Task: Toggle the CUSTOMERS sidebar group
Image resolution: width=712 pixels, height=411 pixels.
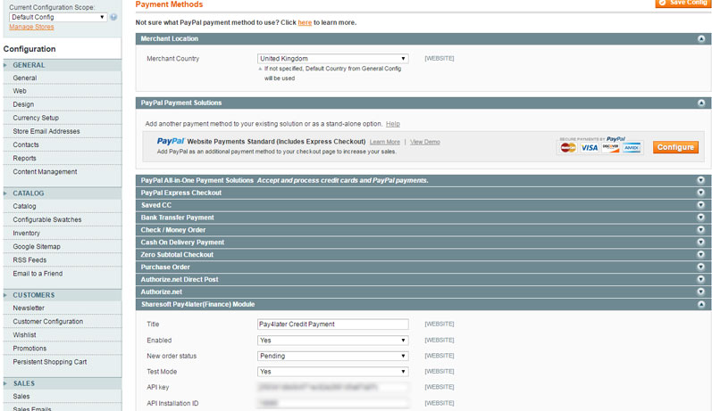Action: coord(63,295)
